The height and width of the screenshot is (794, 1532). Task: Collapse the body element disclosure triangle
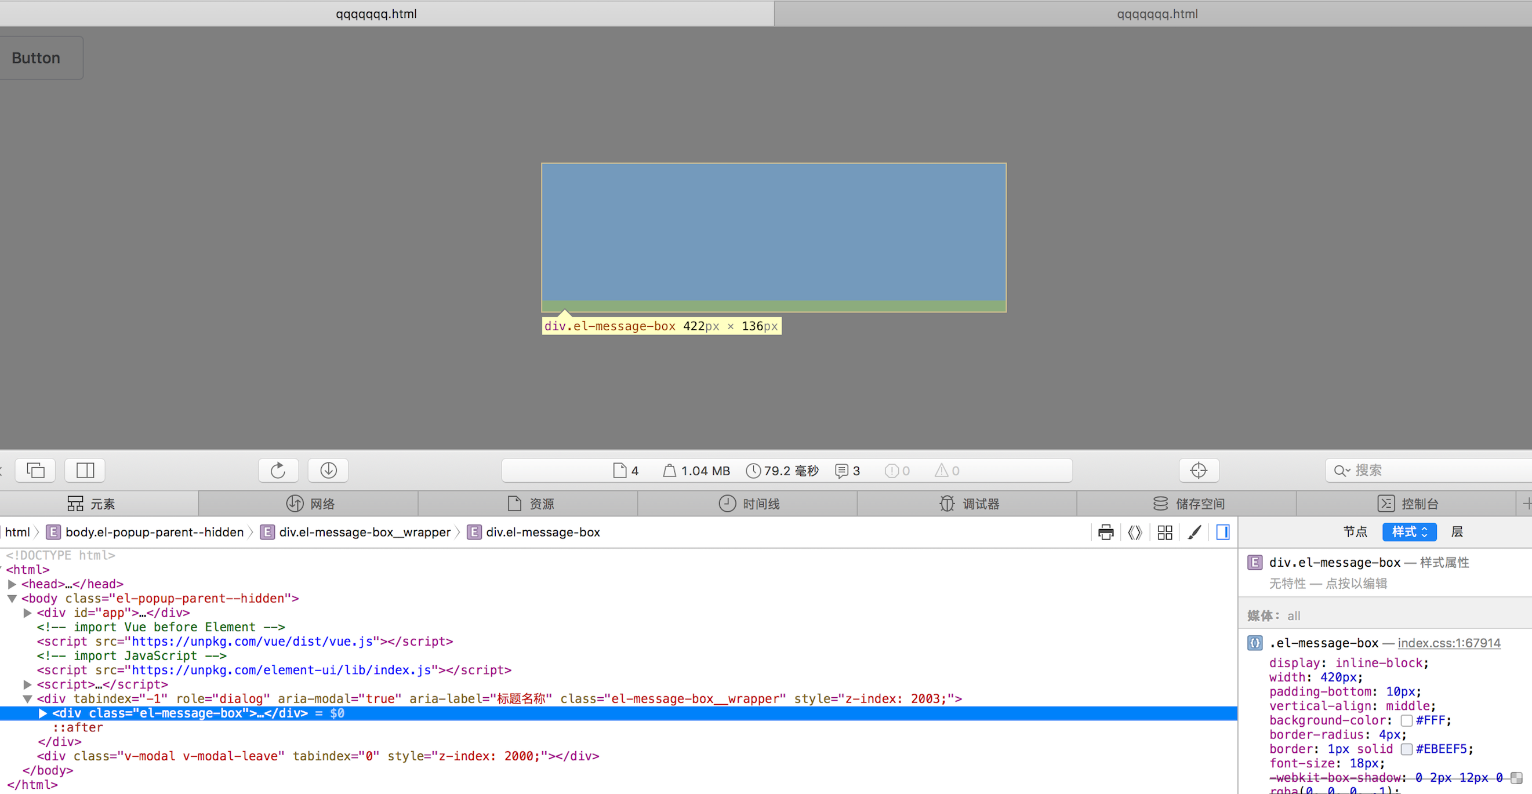(x=12, y=599)
